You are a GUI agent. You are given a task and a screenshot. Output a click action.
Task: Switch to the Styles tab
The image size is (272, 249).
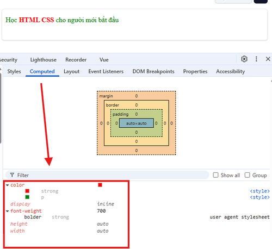[x=14, y=71]
